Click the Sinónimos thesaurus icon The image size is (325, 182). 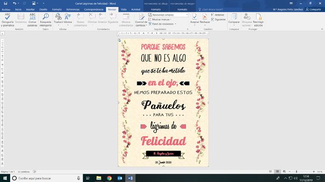[x=21, y=17]
